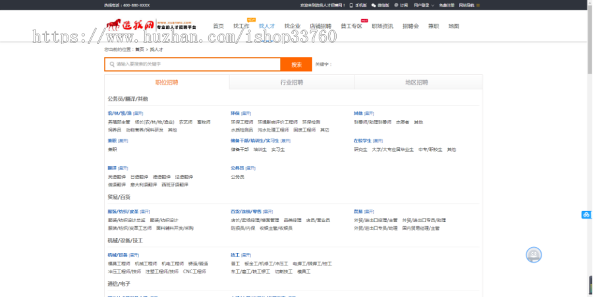Open the 贸易 category heading link
Viewport: 593px width, 297px height.
tap(358, 212)
